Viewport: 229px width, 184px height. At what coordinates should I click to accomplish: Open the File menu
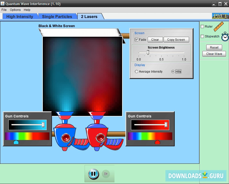click(x=4, y=10)
